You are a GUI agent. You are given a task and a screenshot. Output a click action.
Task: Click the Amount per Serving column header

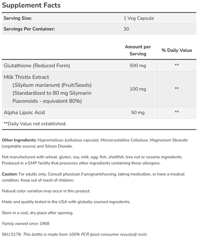(138, 50)
